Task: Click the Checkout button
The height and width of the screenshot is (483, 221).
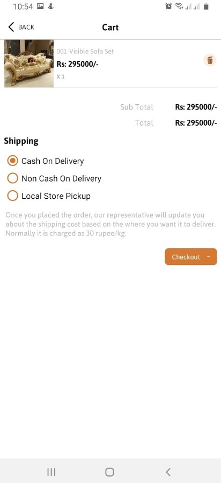Action: tap(191, 257)
